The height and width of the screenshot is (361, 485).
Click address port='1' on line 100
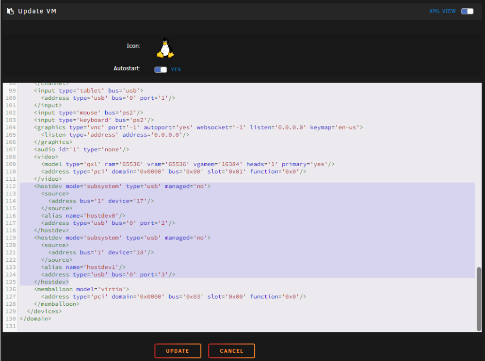[x=108, y=98]
